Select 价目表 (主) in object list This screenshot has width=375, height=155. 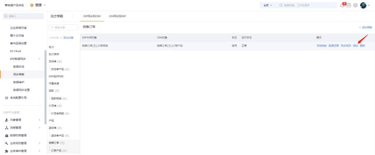(x=55, y=106)
